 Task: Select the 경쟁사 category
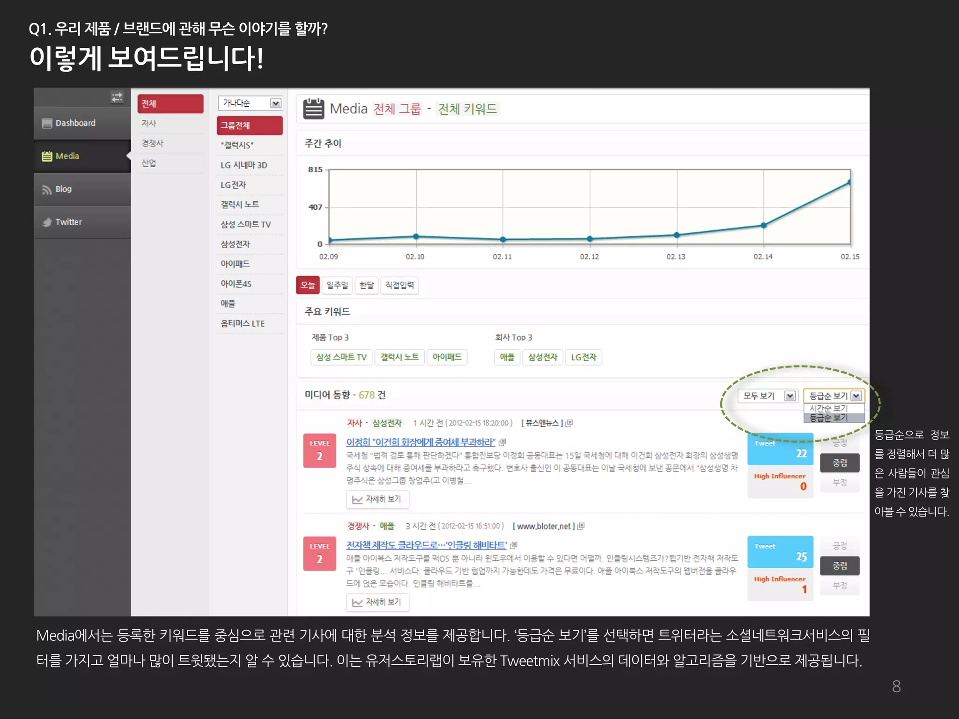point(170,144)
